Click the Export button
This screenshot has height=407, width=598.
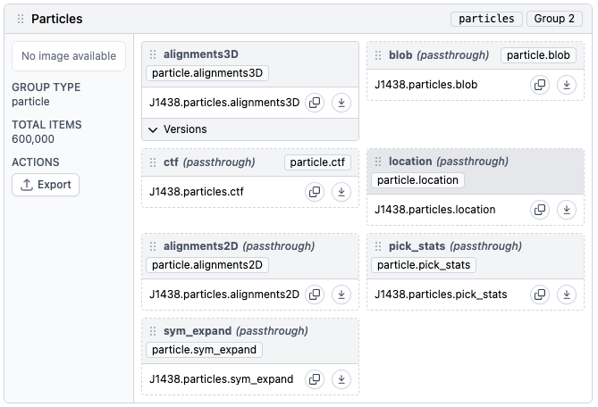(x=46, y=185)
